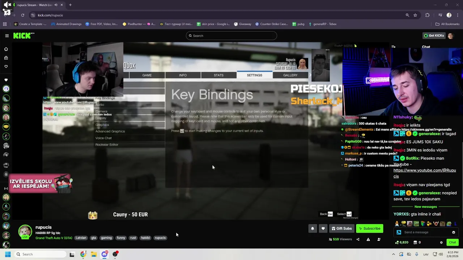Open Chrome from the Windows taskbar
Screen dimensions: 463x260
click(x=83, y=254)
